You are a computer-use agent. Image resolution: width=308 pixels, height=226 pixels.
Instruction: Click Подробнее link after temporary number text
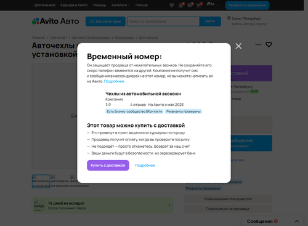[114, 81]
